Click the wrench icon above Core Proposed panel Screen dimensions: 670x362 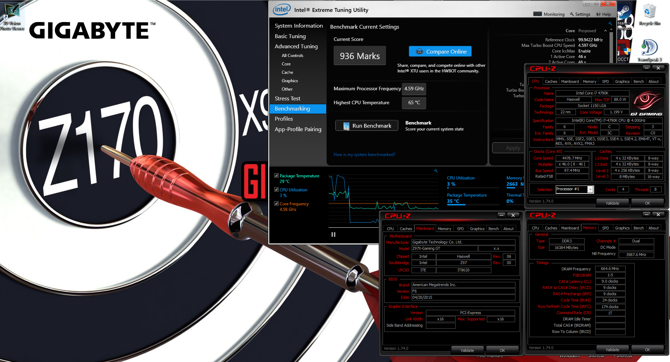coord(610,23)
